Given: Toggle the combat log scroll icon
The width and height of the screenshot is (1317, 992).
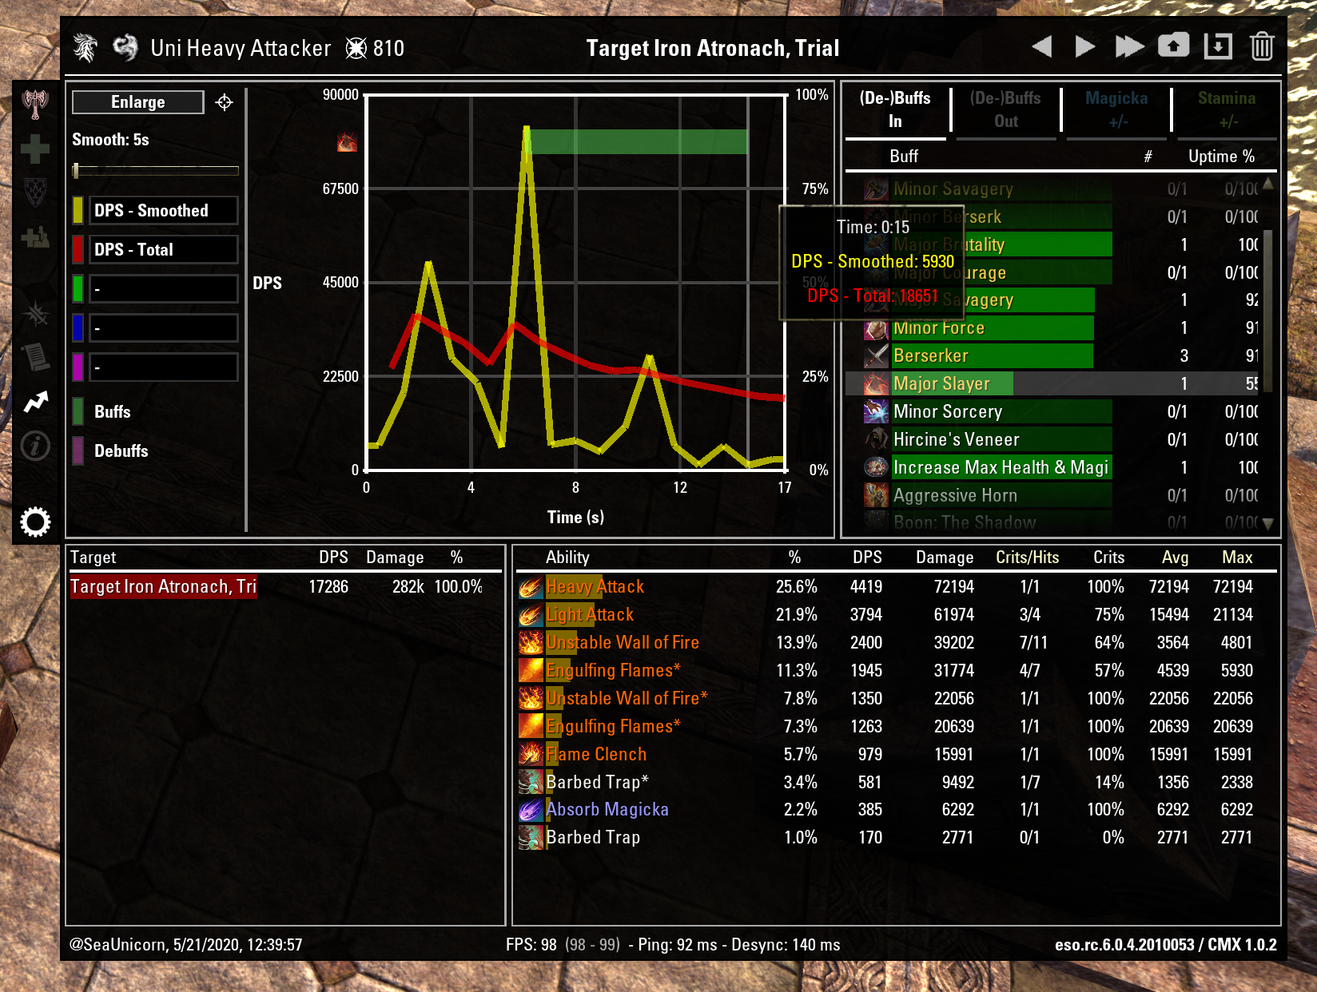Looking at the screenshot, I should pos(35,357).
